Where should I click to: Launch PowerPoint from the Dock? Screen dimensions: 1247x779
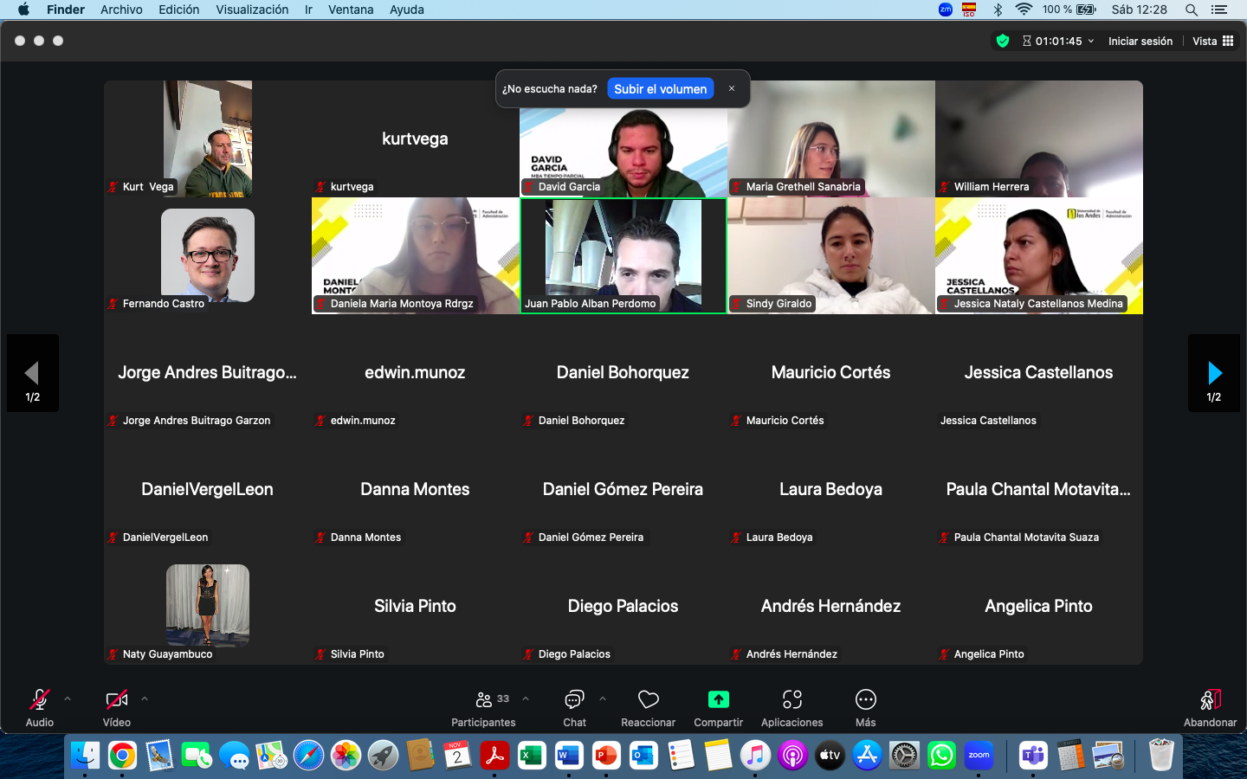pos(606,756)
